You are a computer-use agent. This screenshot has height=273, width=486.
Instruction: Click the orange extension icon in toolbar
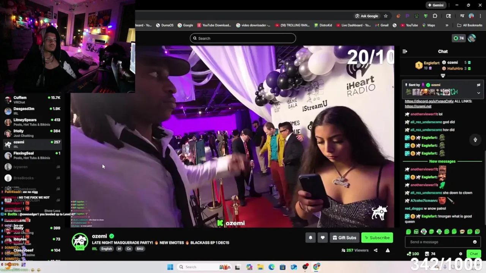pyautogui.click(x=398, y=16)
